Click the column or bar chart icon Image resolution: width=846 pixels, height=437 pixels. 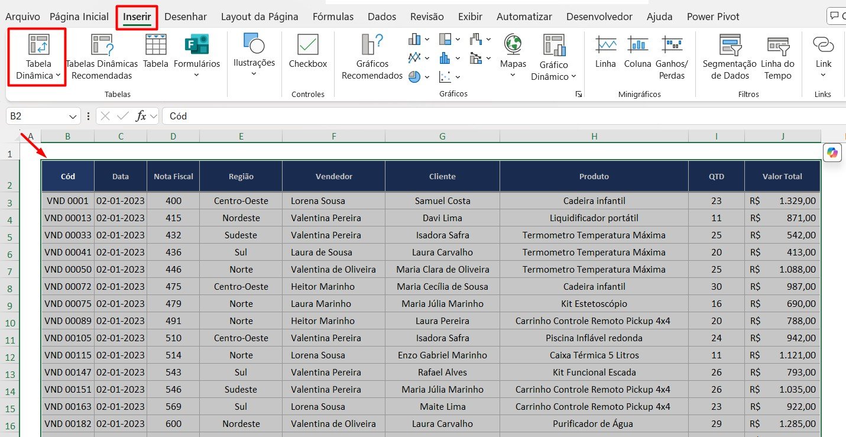414,40
